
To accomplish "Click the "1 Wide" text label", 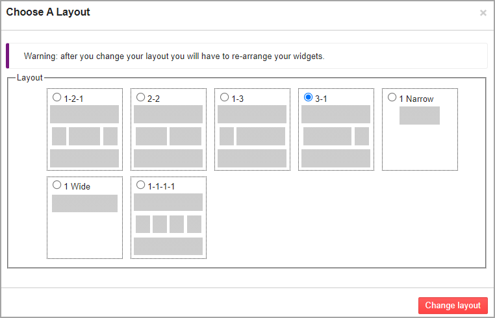I will 77,186.
